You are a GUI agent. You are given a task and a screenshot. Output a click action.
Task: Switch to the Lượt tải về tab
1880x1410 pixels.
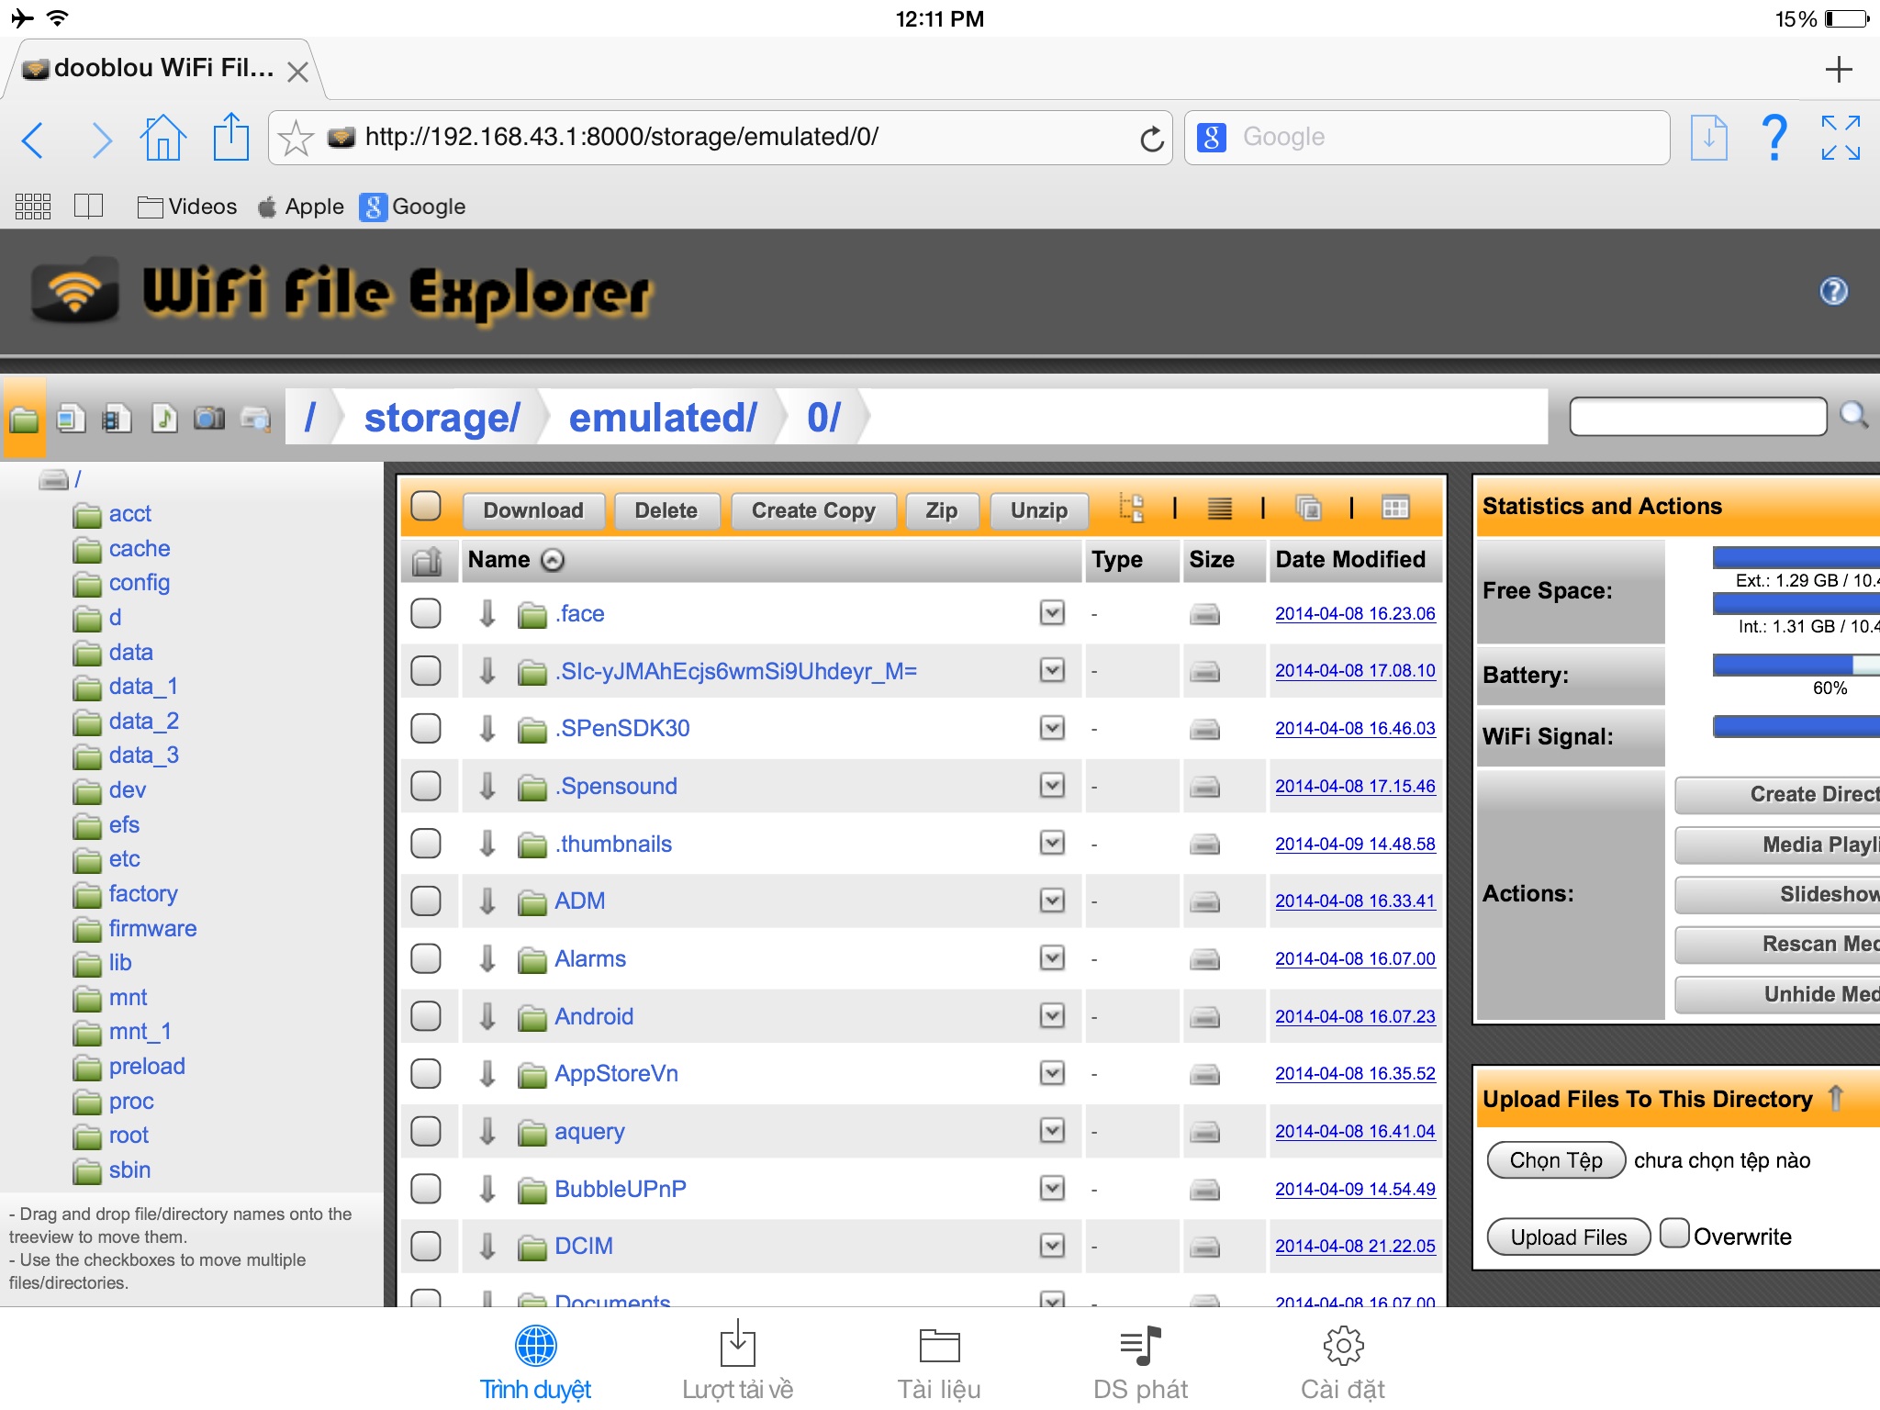(x=737, y=1362)
